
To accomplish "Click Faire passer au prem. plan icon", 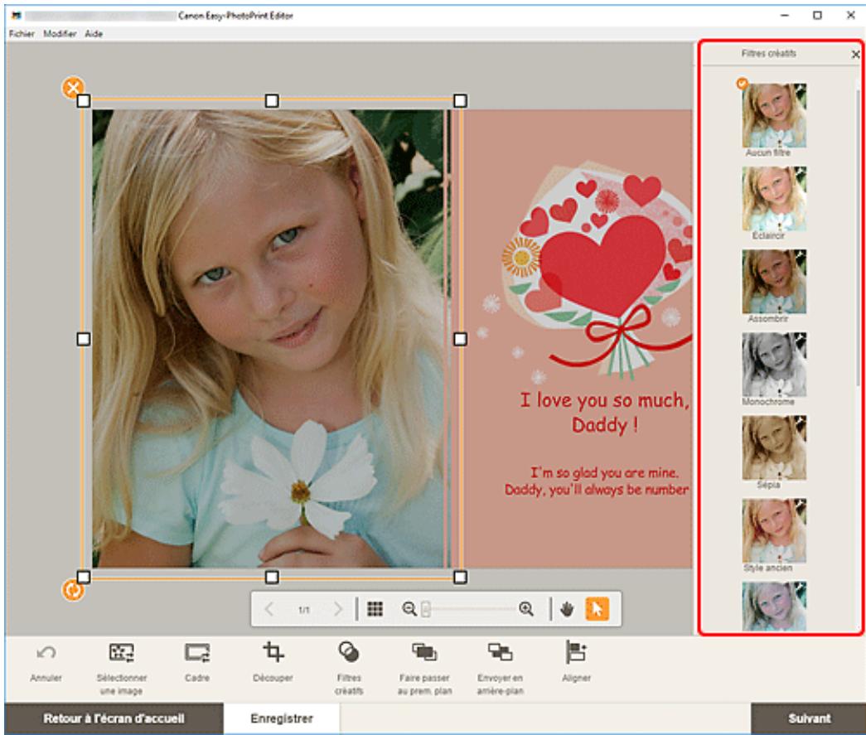I will [424, 652].
